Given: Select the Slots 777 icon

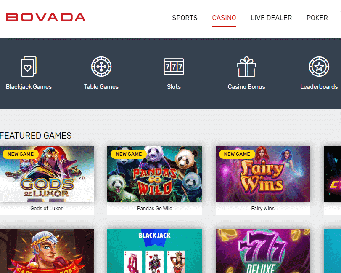Looking at the screenshot, I should (x=174, y=67).
